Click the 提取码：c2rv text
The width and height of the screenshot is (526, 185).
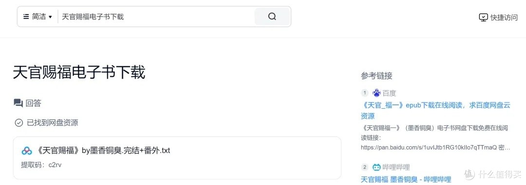coord(41,165)
